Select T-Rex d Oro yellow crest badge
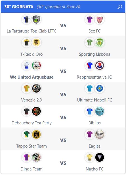This screenshot has height=175, width=127. click(x=36, y=42)
